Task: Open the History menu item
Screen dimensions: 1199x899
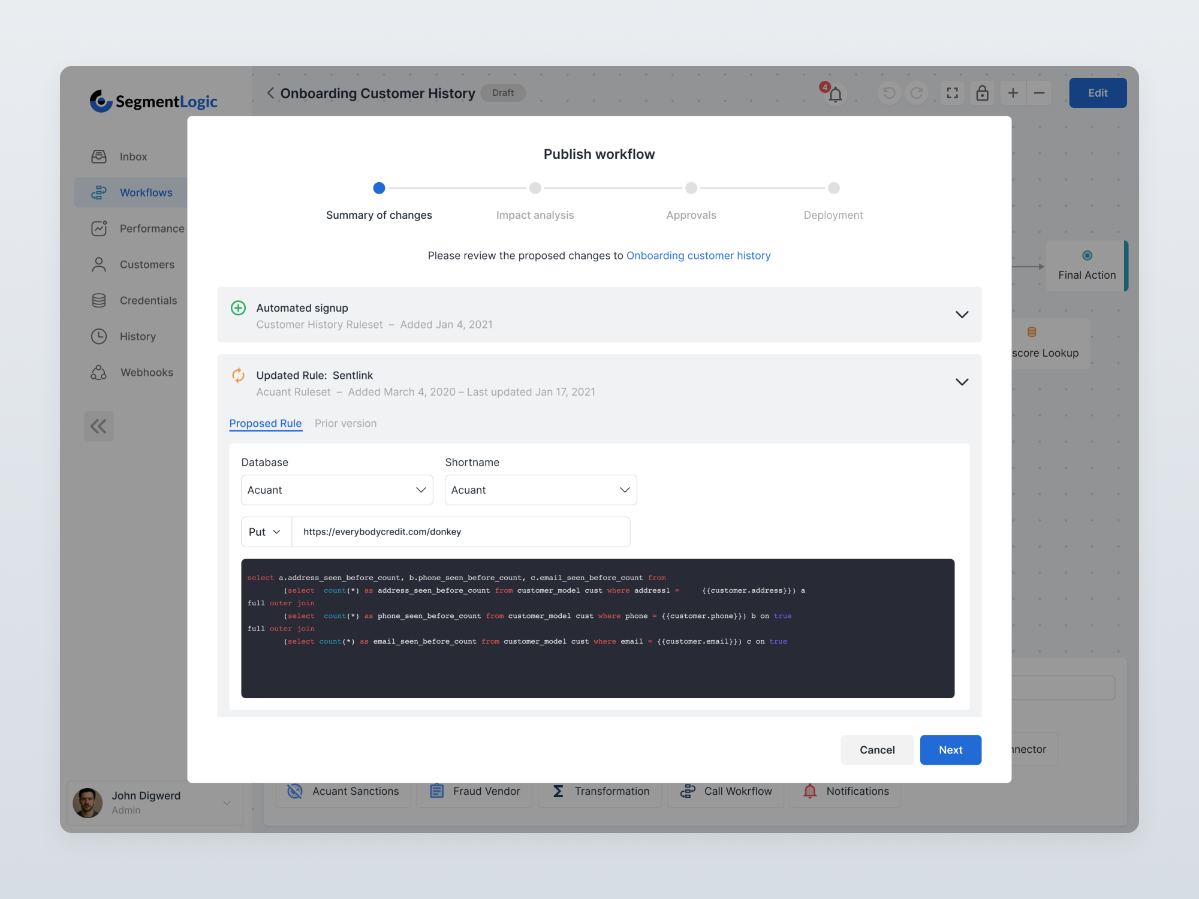Action: [138, 336]
